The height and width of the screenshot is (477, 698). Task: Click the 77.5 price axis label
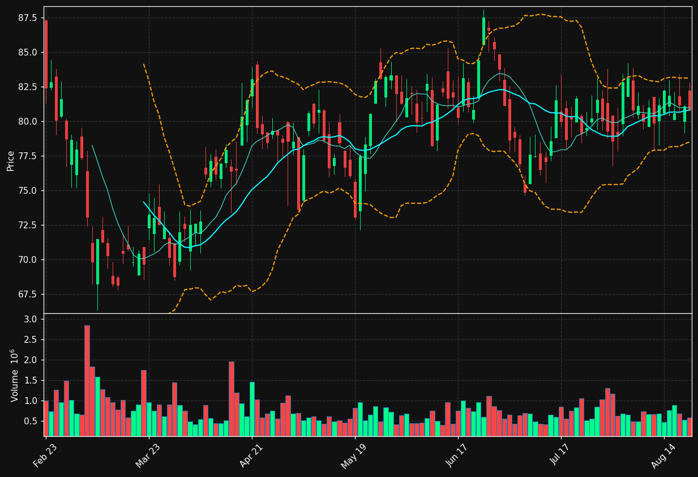(x=28, y=156)
